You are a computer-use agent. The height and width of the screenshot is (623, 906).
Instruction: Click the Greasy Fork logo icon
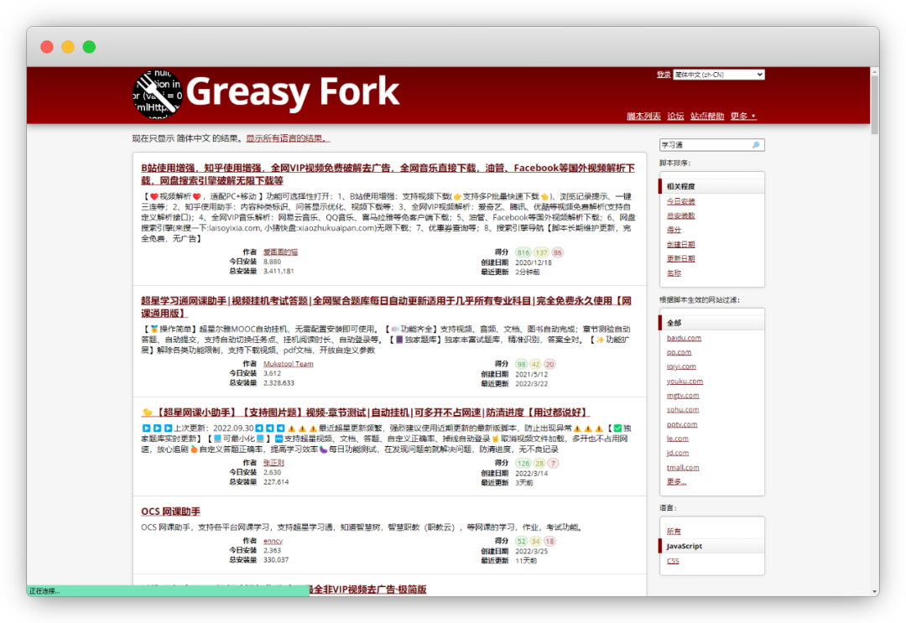(158, 95)
